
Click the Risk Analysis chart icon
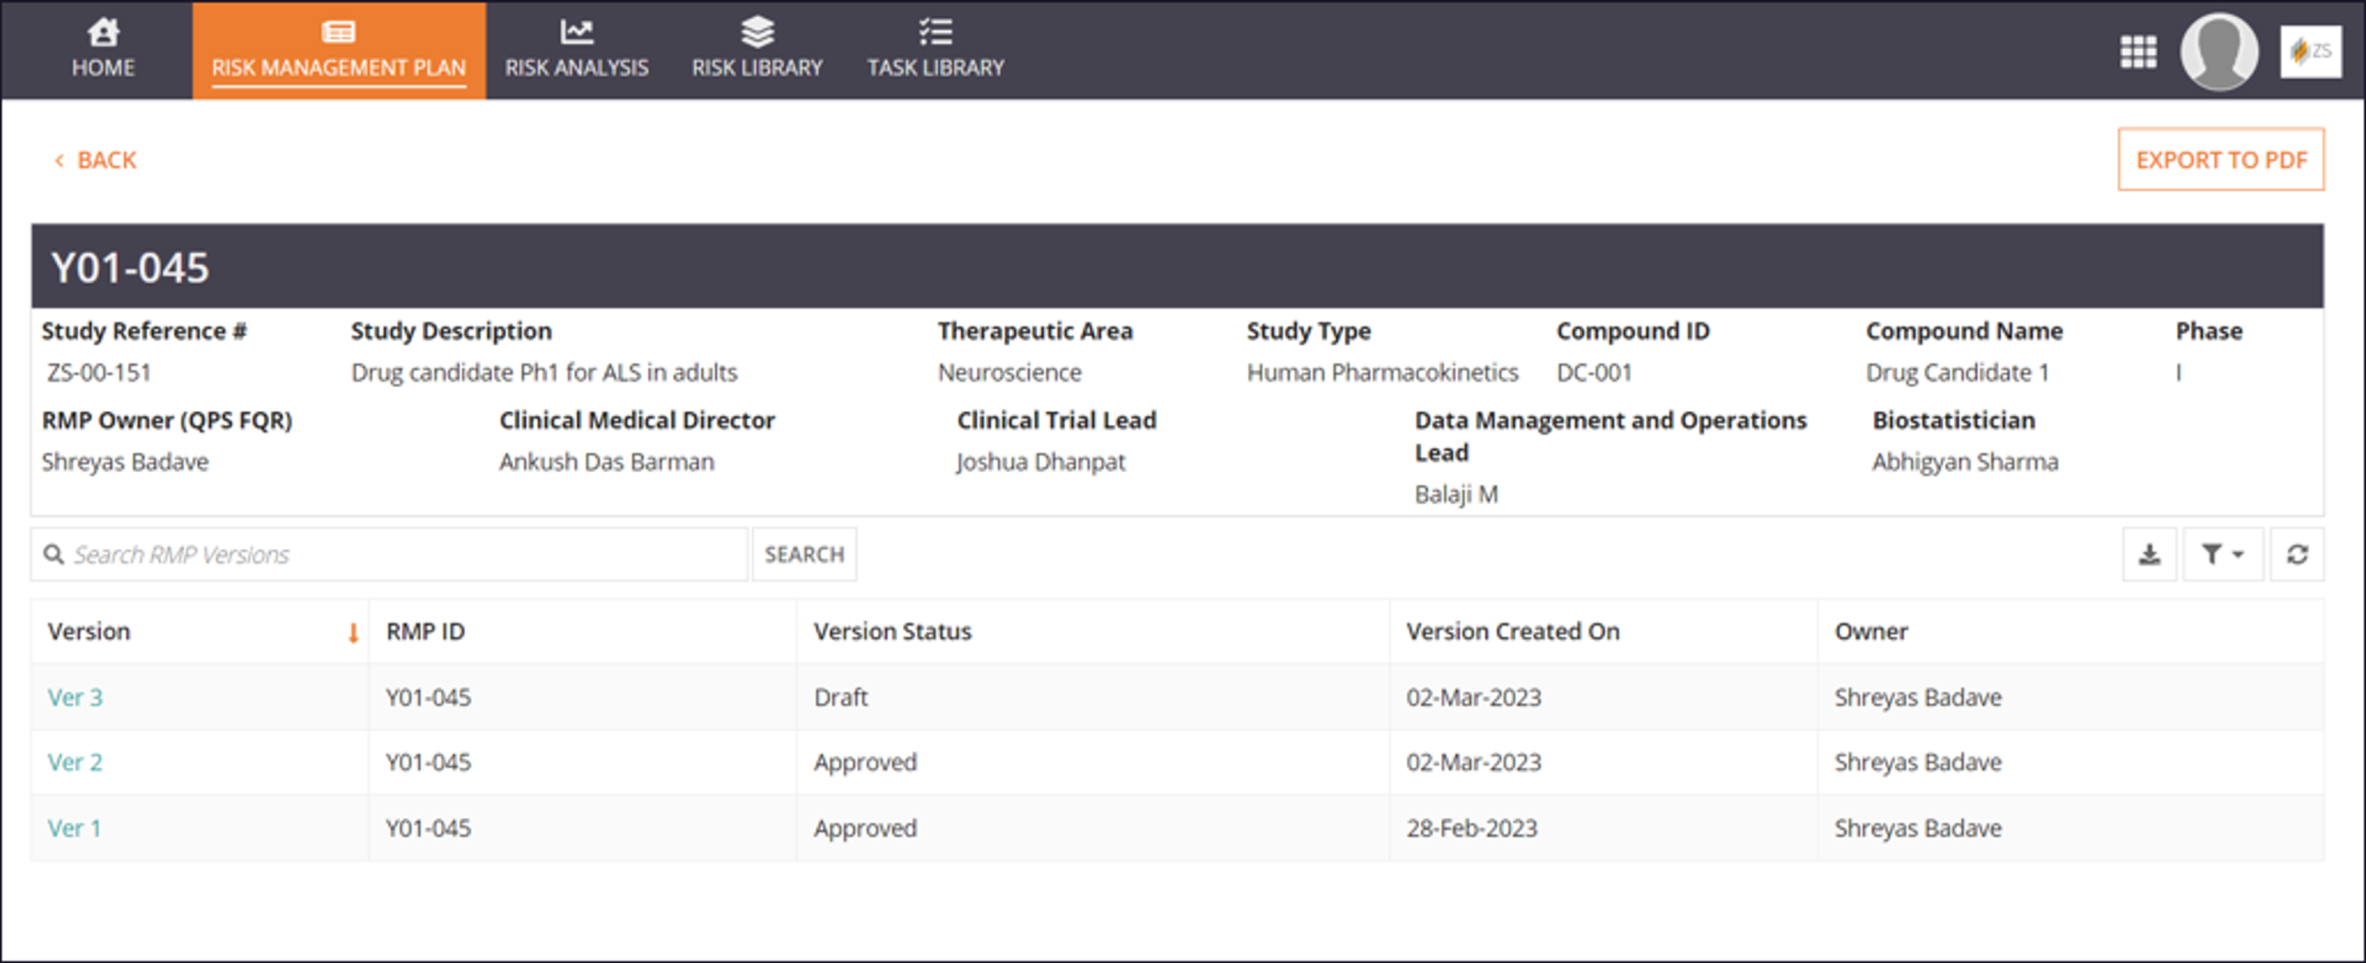[x=577, y=32]
